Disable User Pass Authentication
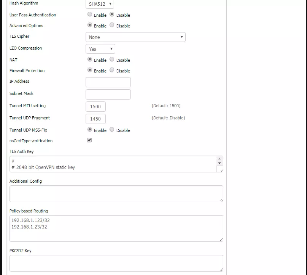307x275 pixels. [112, 15]
